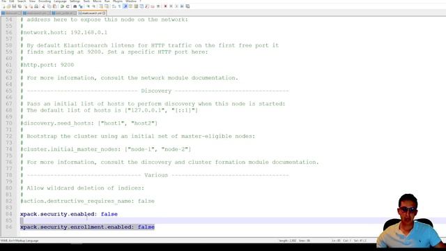Save current recorded macro icon
Screen dimensions: 446x251
[187, 6]
